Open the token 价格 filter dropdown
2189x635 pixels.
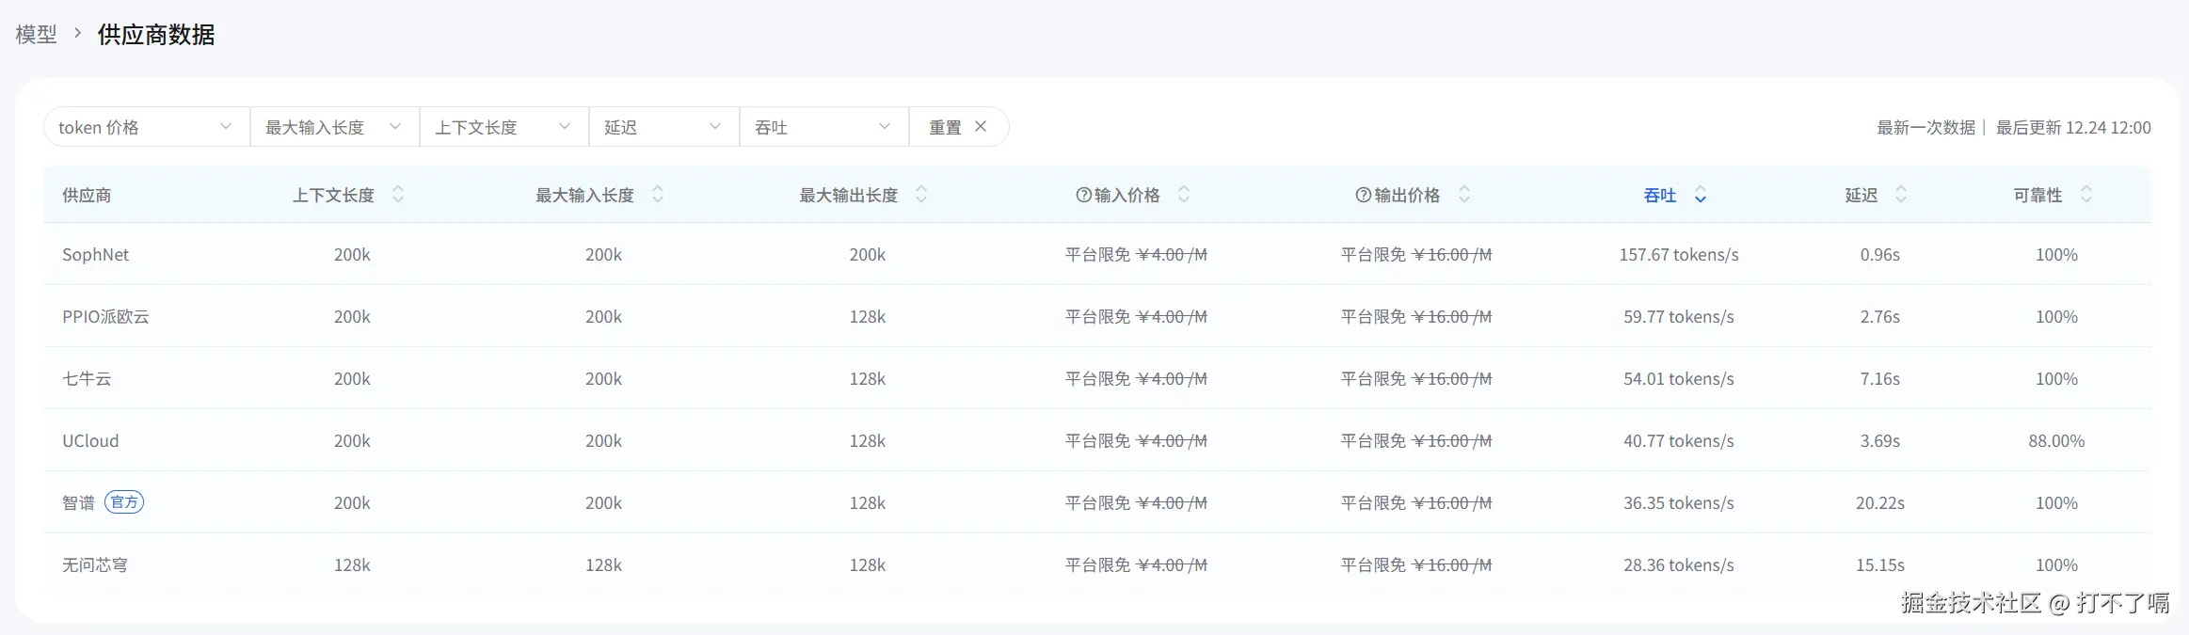tap(146, 127)
